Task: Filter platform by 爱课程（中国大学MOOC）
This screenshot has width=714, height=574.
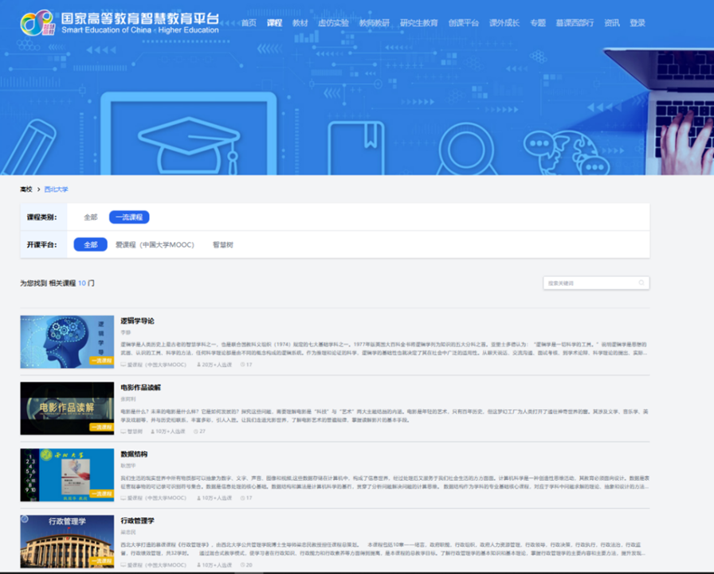Action: pos(155,245)
